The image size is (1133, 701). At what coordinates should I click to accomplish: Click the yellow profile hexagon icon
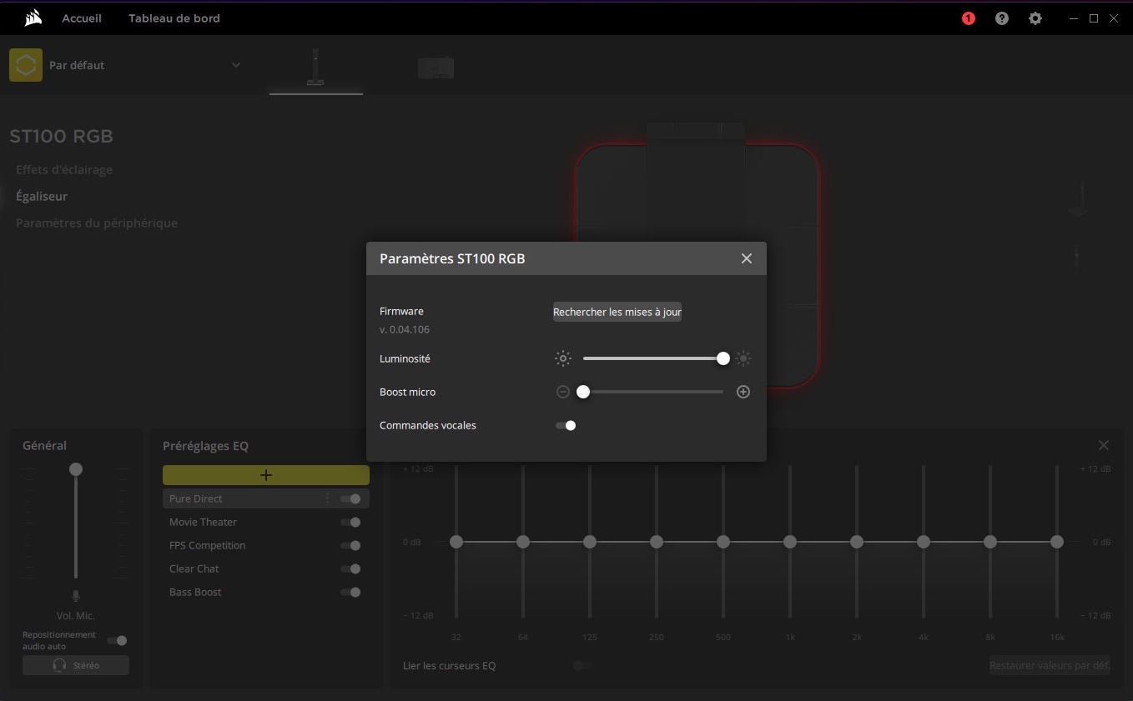(26, 65)
